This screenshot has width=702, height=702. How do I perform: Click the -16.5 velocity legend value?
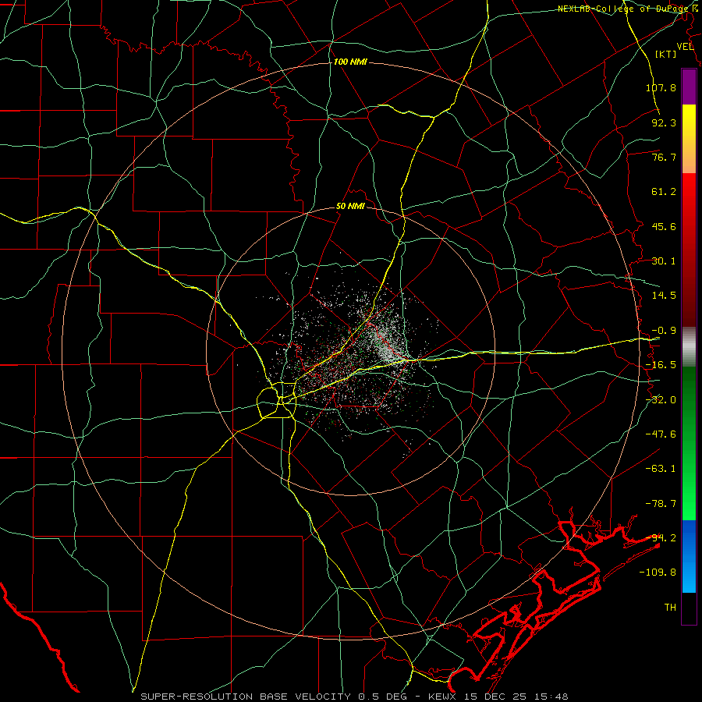(661, 365)
